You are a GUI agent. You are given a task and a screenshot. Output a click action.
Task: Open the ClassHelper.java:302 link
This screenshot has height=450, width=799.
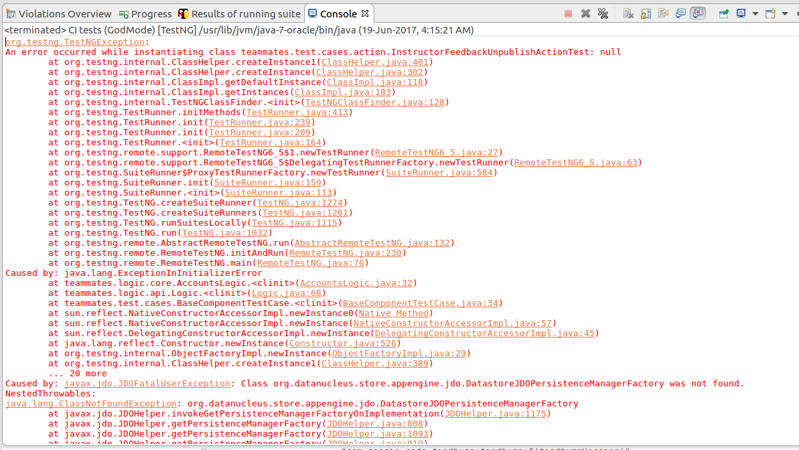(370, 72)
